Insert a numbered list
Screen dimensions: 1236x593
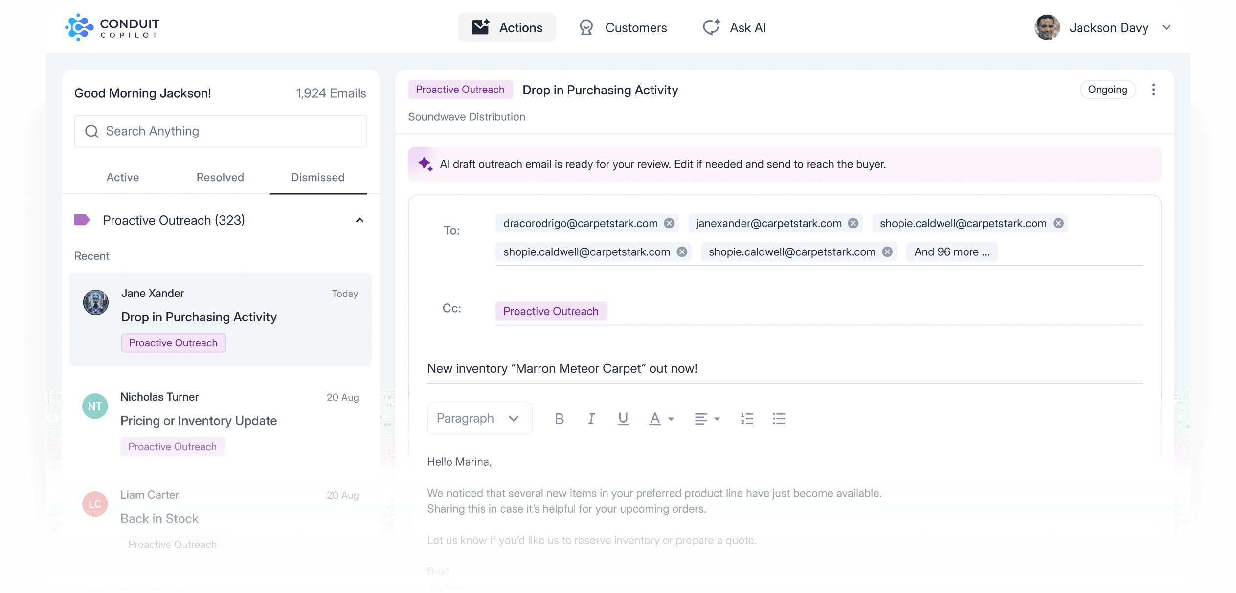point(747,419)
